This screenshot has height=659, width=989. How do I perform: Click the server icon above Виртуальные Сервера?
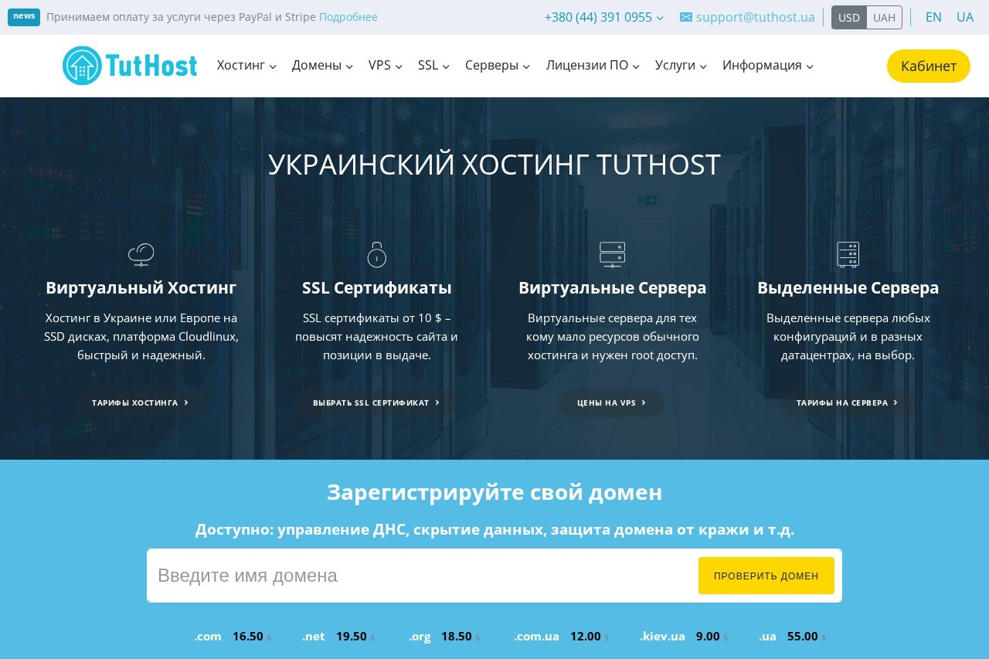(x=612, y=254)
